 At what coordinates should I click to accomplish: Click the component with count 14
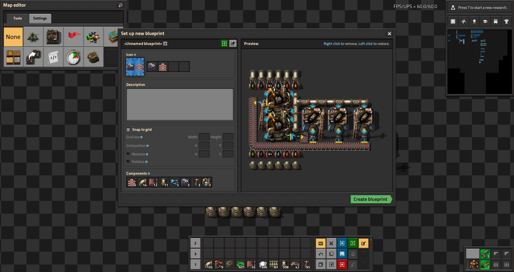[142, 182]
